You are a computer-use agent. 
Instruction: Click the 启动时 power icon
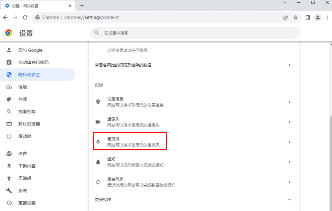9,136
